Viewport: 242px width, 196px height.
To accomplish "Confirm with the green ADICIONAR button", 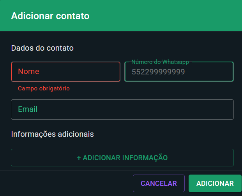I will click(215, 184).
